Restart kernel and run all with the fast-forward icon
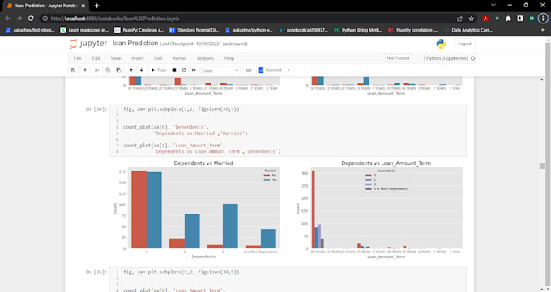The image size is (551, 292). 194,70
